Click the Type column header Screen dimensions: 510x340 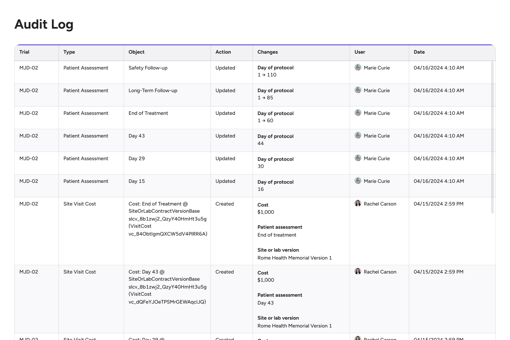pyautogui.click(x=69, y=52)
